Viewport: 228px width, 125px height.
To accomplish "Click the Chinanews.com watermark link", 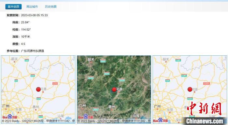I will [205, 121].
